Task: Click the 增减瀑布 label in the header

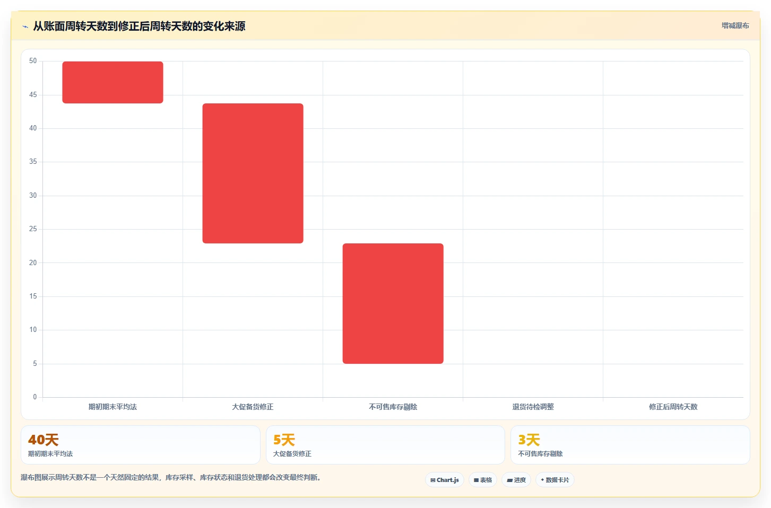Action: coord(735,25)
